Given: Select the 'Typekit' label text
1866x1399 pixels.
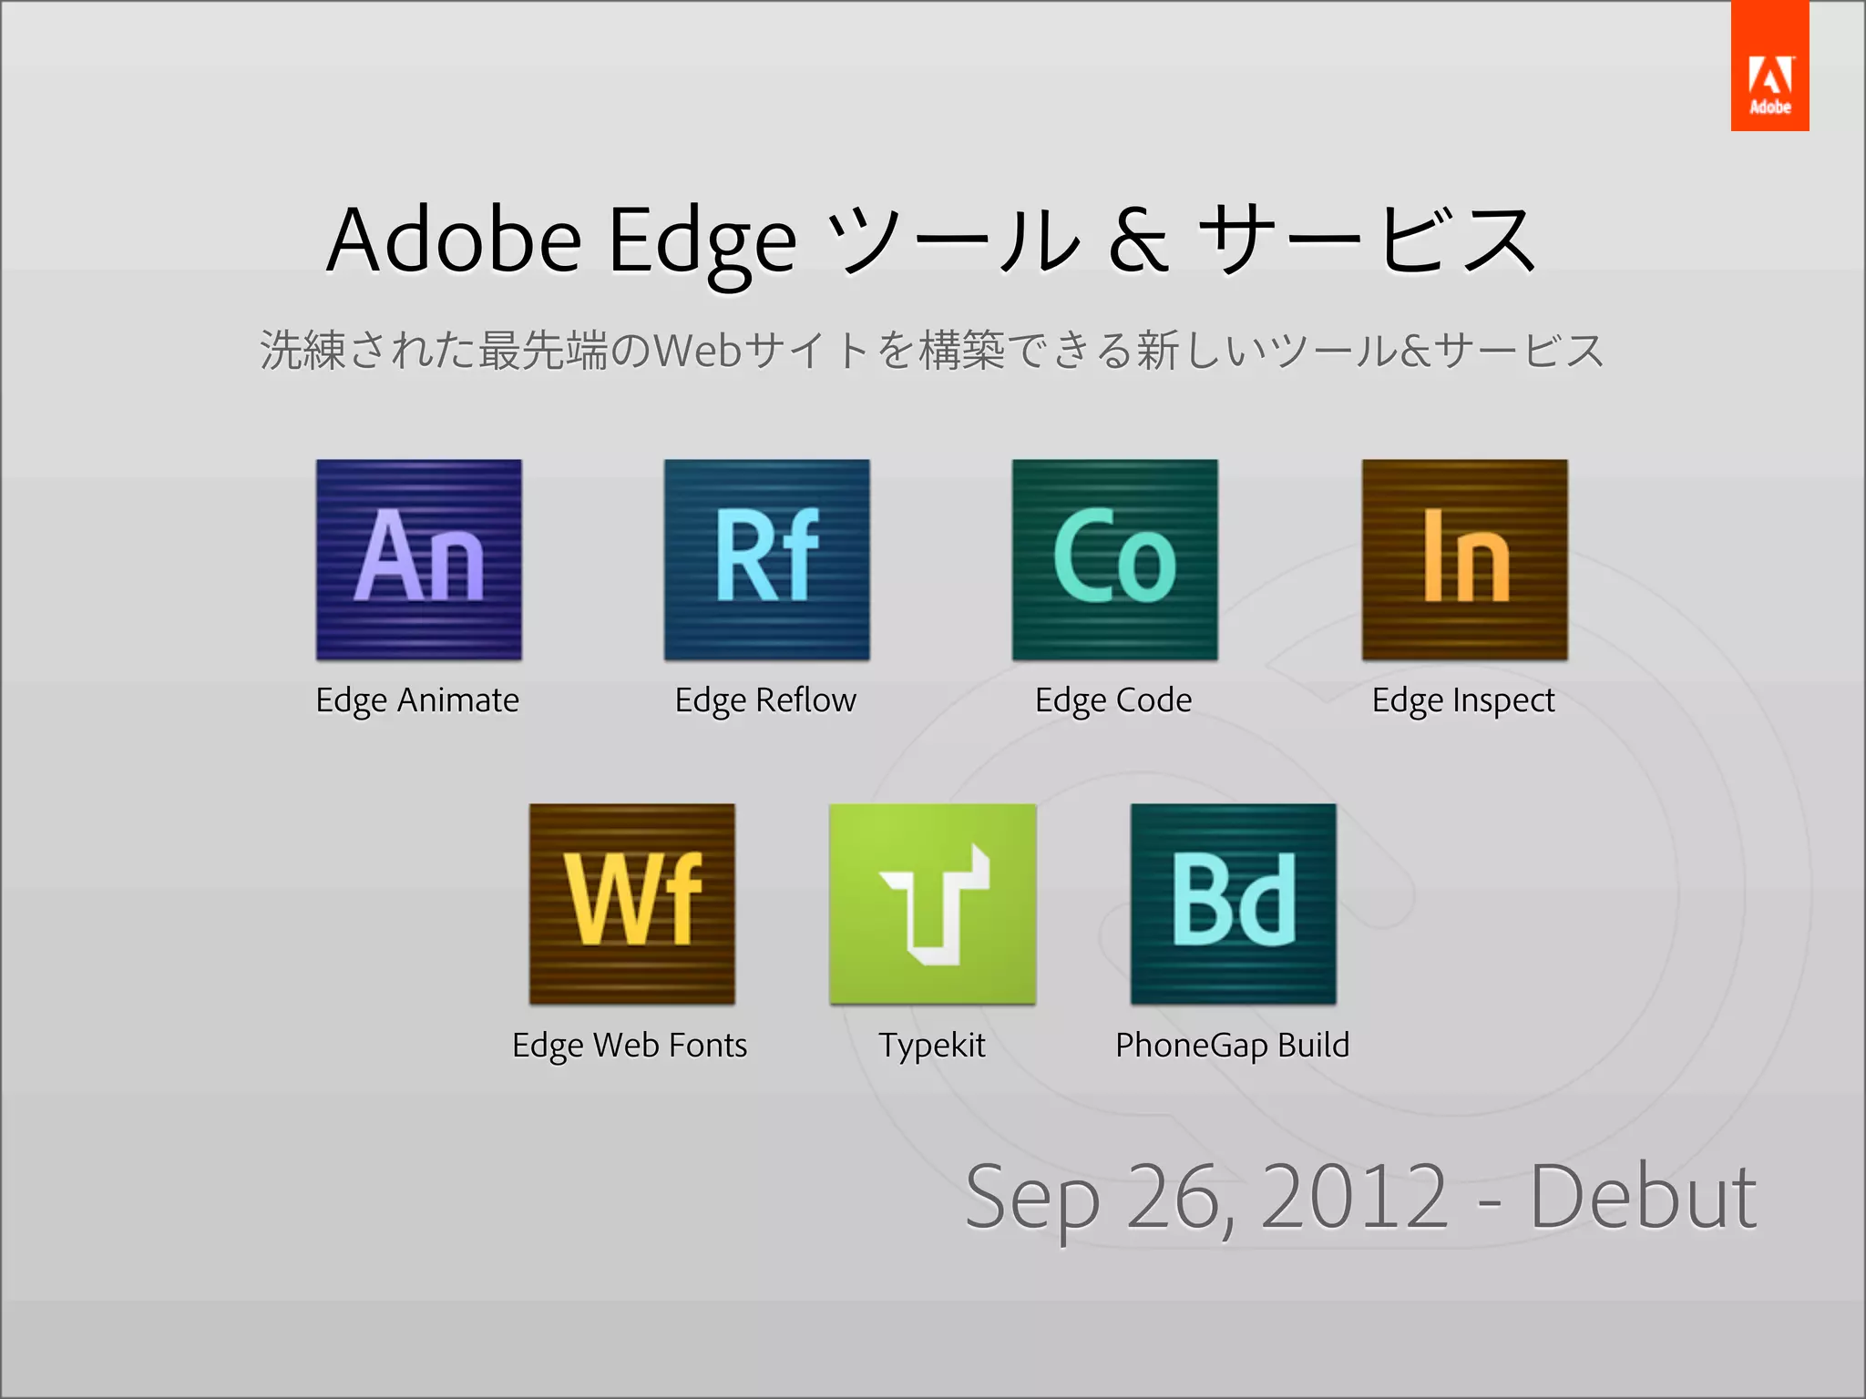Looking at the screenshot, I should tap(932, 1046).
